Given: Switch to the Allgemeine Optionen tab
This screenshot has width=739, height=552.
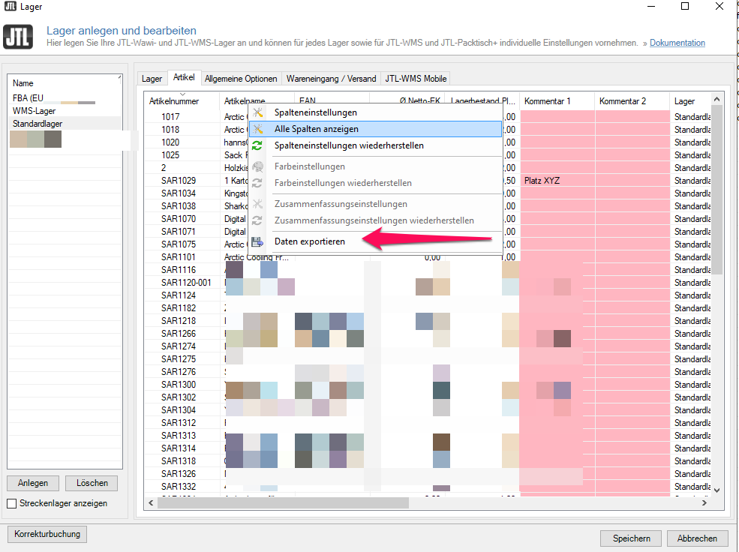Looking at the screenshot, I should coord(241,79).
